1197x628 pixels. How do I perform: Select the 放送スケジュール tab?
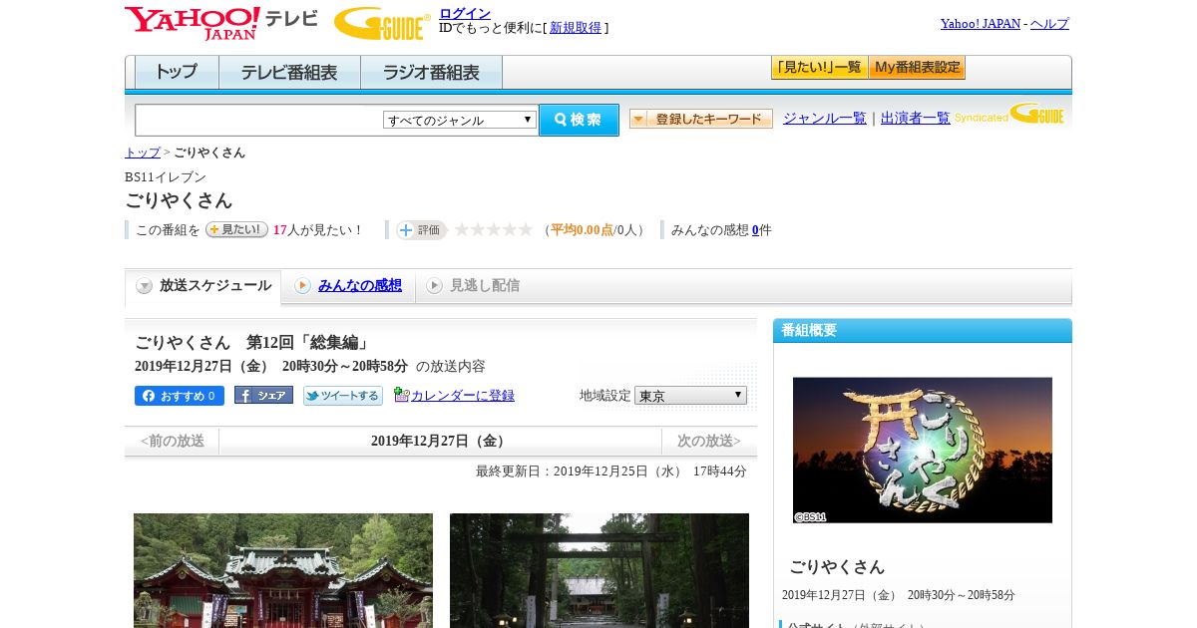(x=203, y=286)
